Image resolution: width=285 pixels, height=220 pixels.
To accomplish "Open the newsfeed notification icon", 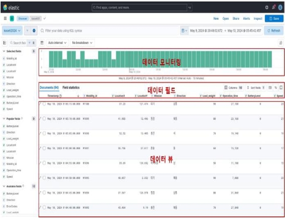I will tap(274, 7).
